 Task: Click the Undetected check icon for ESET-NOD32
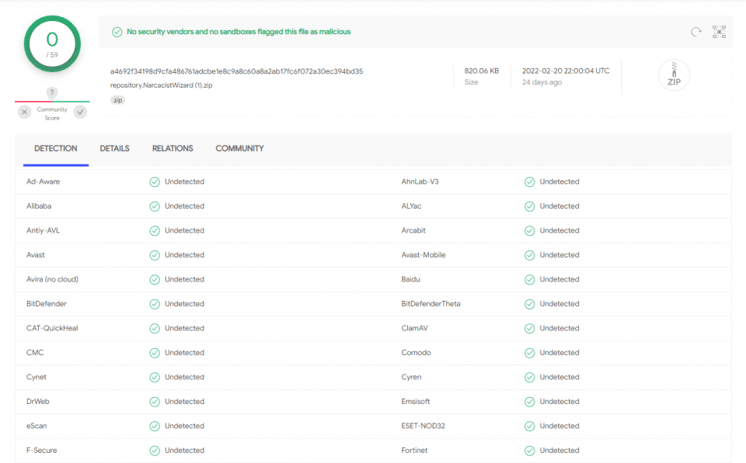click(x=529, y=427)
